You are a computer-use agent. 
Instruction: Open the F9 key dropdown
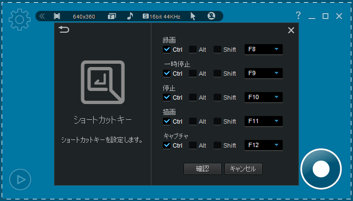coord(264,73)
